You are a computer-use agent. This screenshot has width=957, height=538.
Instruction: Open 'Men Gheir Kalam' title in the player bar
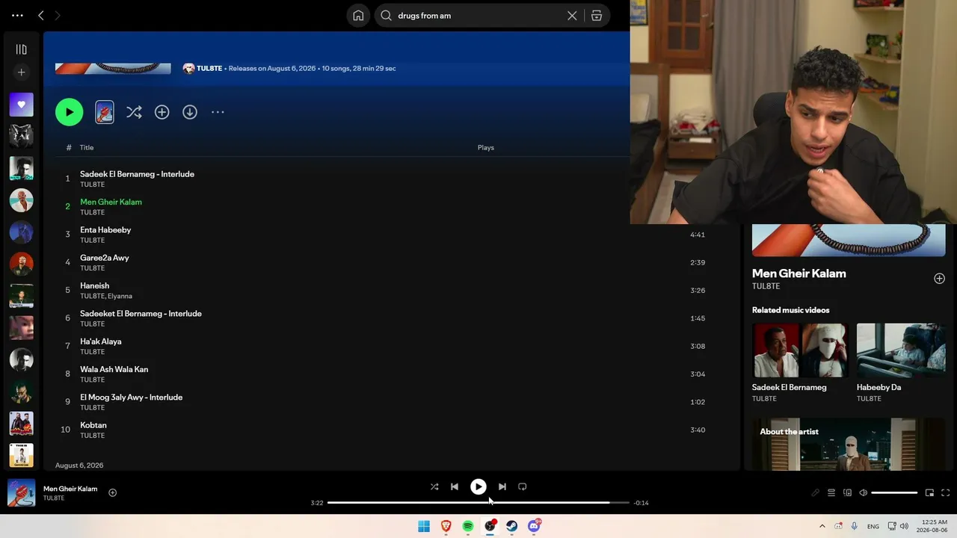[70, 489]
